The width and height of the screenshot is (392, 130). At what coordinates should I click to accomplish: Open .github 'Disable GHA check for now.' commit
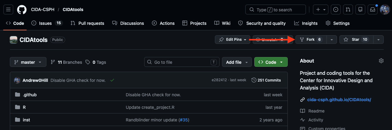(153, 95)
